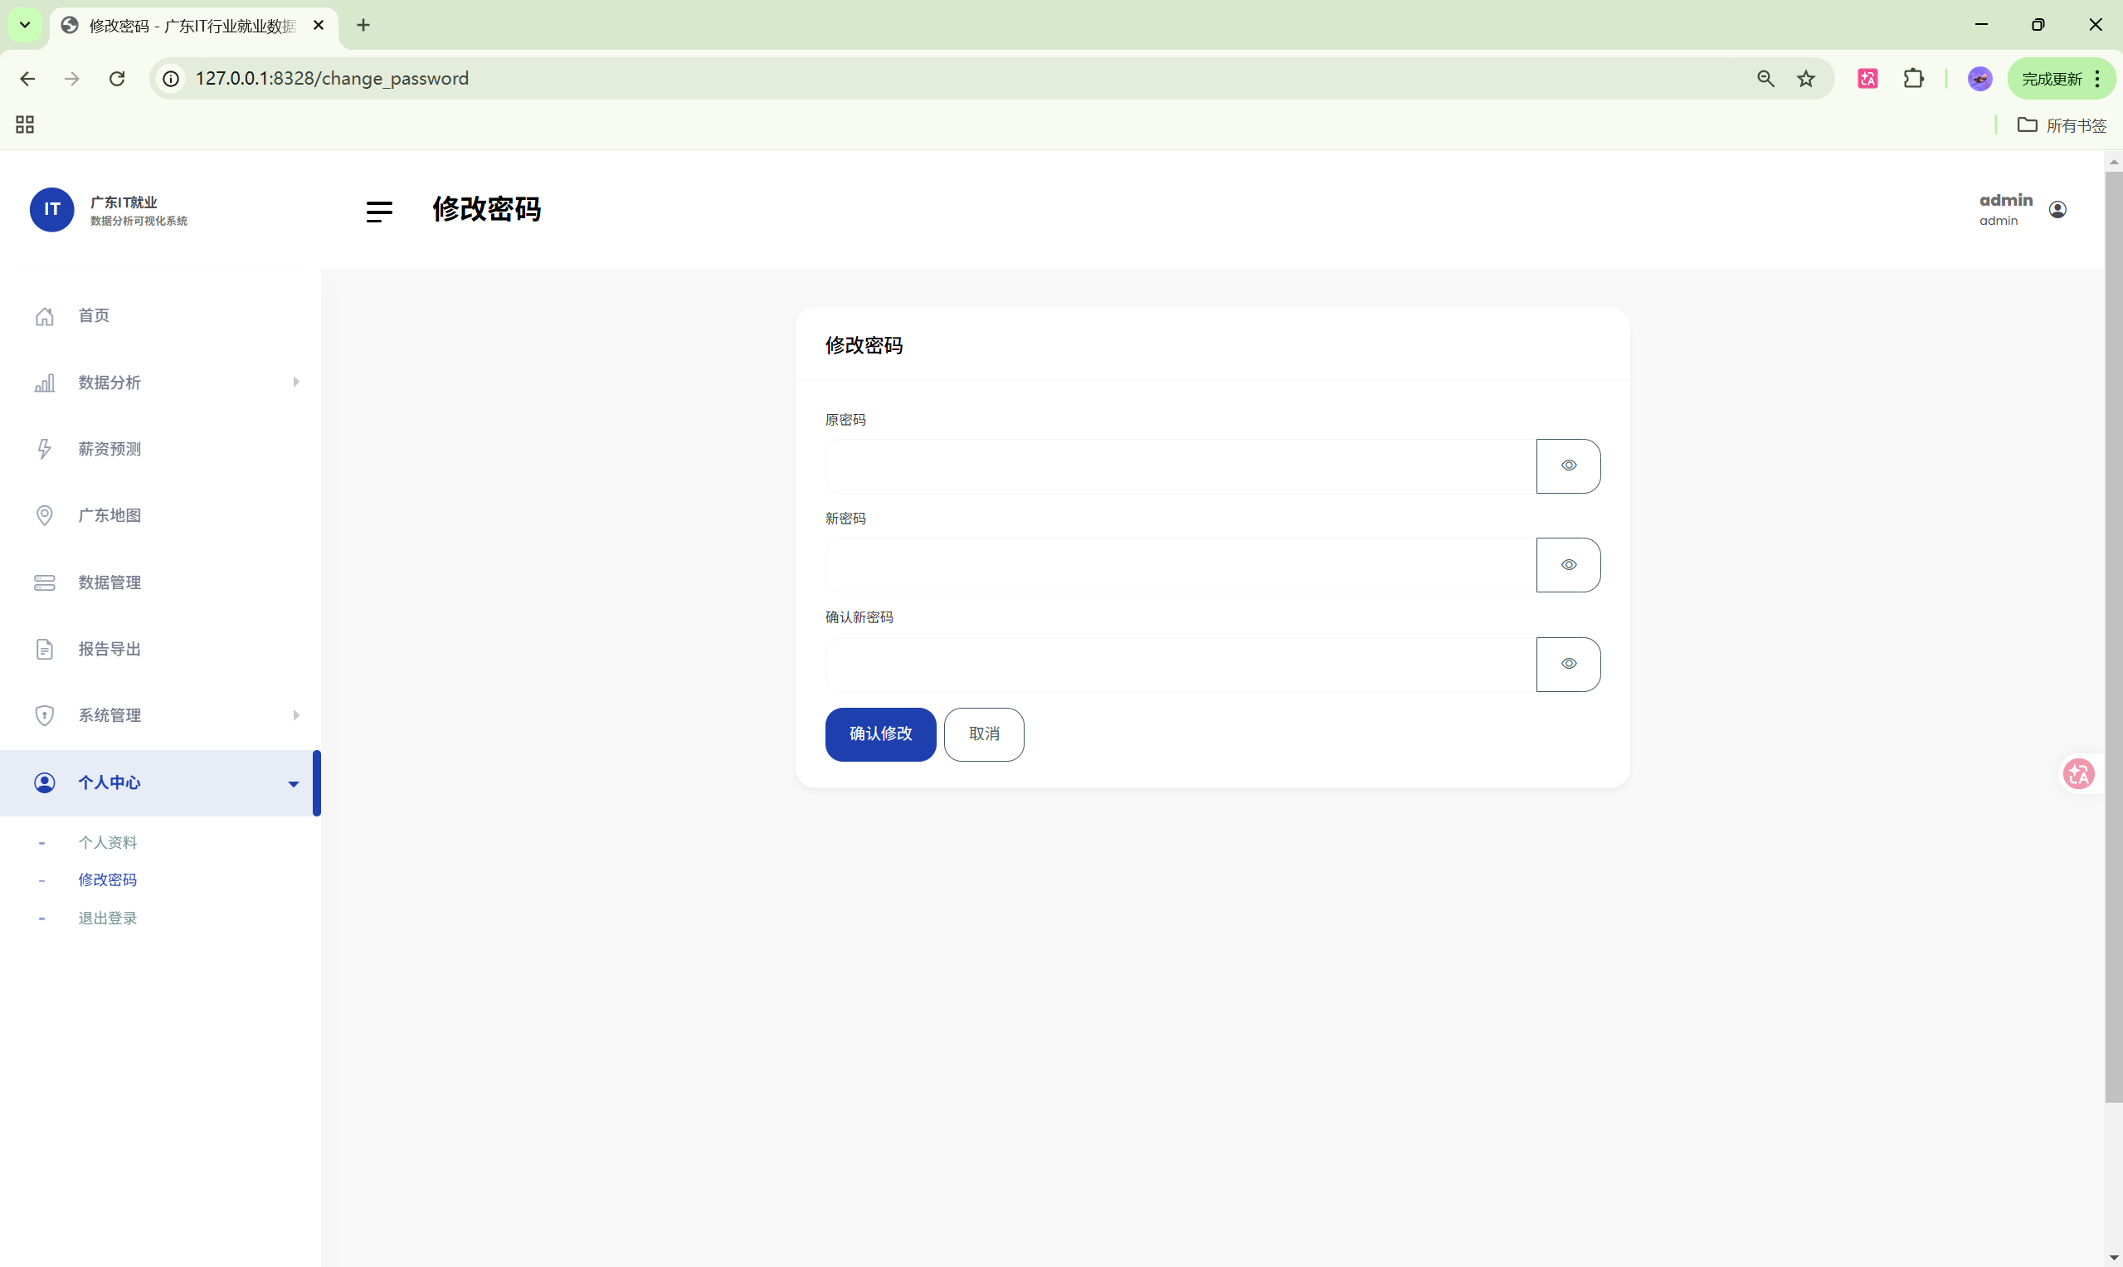
Task: Show the 原密码 password with the eye toggle
Action: pyautogui.click(x=1568, y=465)
